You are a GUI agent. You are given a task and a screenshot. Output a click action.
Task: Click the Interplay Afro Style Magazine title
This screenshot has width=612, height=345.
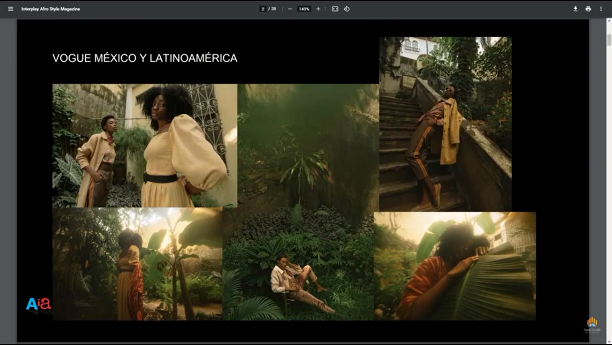tap(51, 9)
